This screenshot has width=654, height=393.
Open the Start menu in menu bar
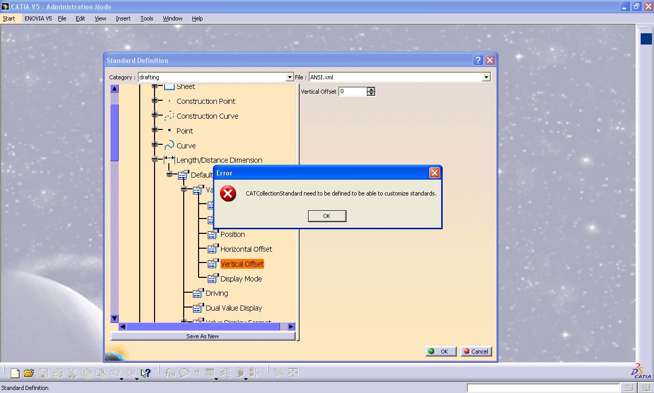pyautogui.click(x=9, y=18)
